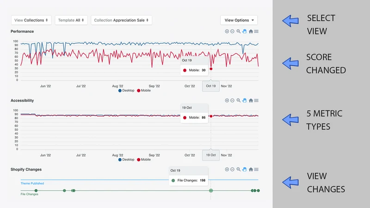Zoom in on the Performance chart
This screenshot has width=370, height=208.
point(227,31)
